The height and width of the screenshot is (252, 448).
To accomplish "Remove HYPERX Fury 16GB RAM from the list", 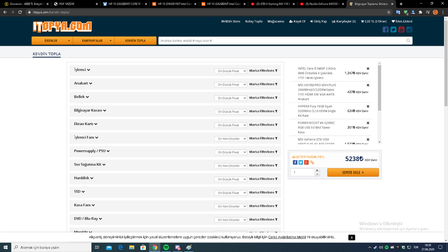I will click(x=368, y=106).
